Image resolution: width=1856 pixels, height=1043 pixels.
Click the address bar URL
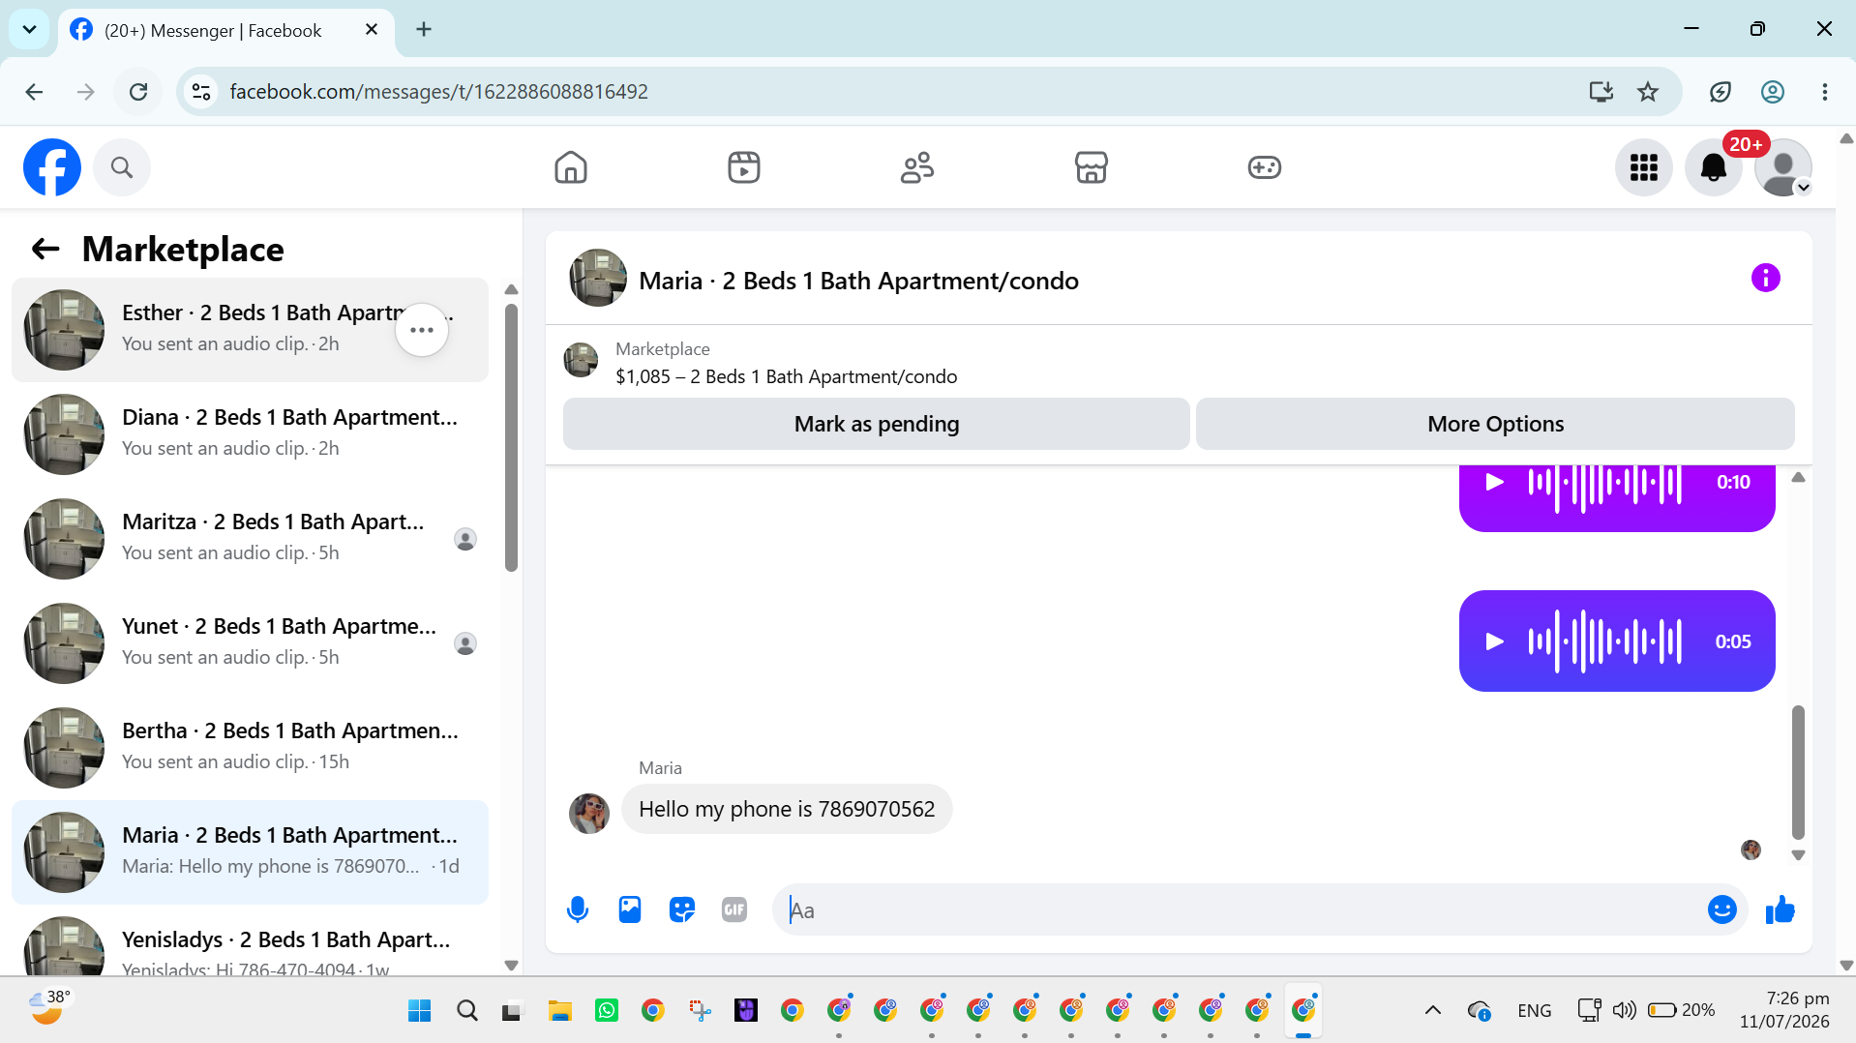[x=439, y=92]
